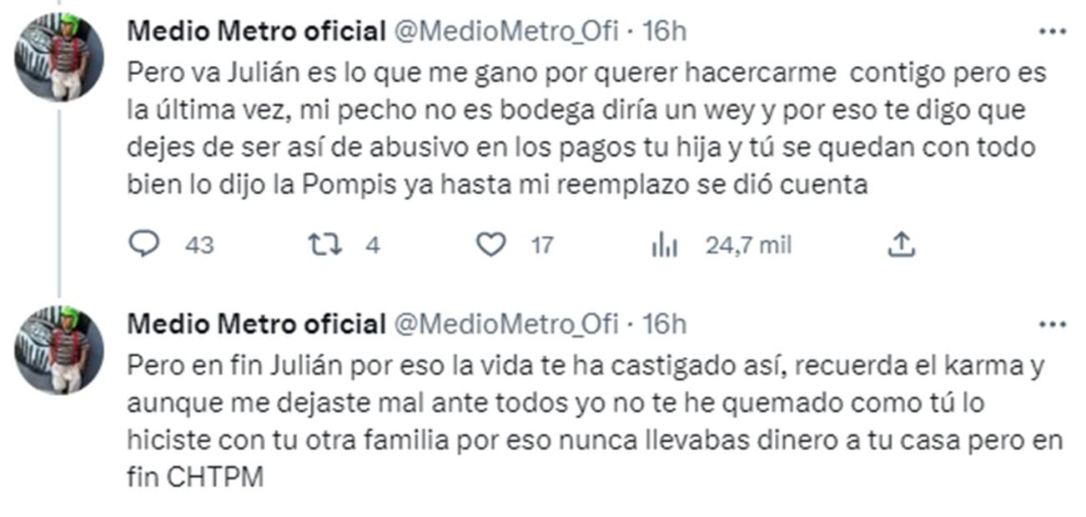Click the share upload icon
Viewport: 1086px width, 517px height.
902,244
